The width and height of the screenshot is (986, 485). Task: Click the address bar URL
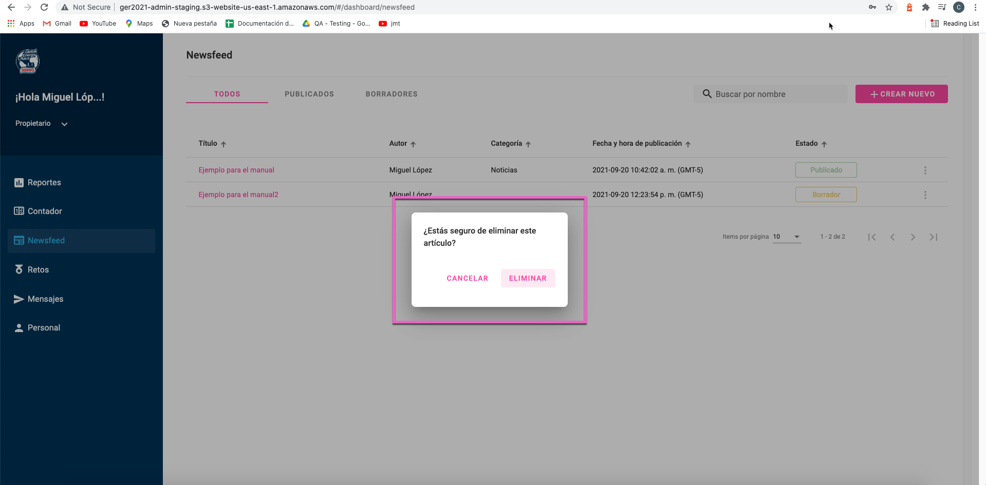[267, 7]
